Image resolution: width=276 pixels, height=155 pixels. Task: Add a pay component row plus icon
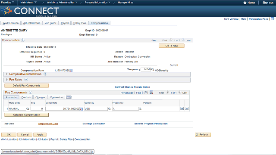182,108
